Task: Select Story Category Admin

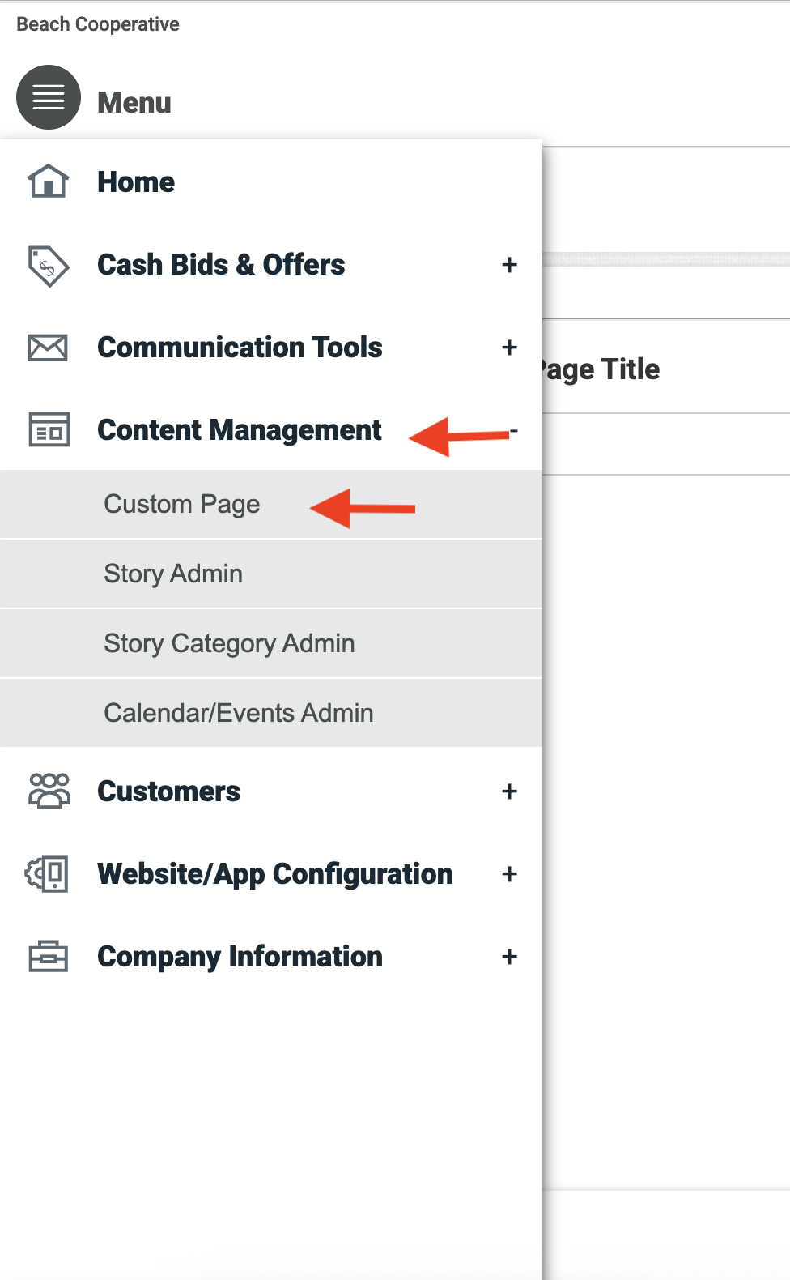Action: click(271, 644)
